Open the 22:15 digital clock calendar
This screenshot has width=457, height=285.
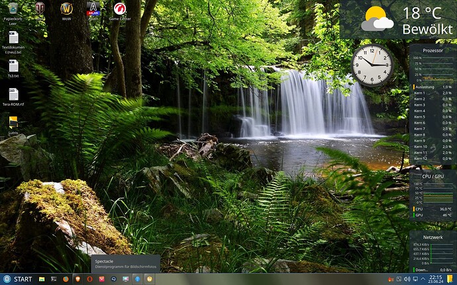point(436,280)
